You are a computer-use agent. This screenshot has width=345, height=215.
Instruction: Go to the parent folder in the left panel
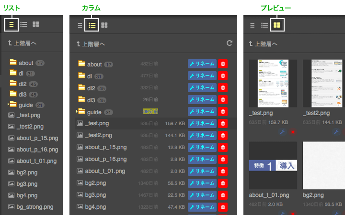pyautogui.click(x=22, y=43)
